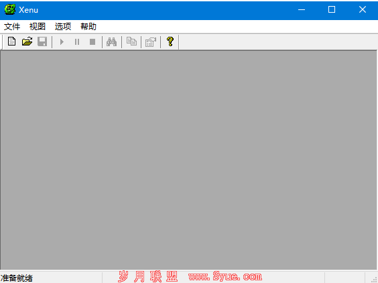The height and width of the screenshot is (283, 378).
Task: Minimize the Xenu window
Action: tap(302, 9)
